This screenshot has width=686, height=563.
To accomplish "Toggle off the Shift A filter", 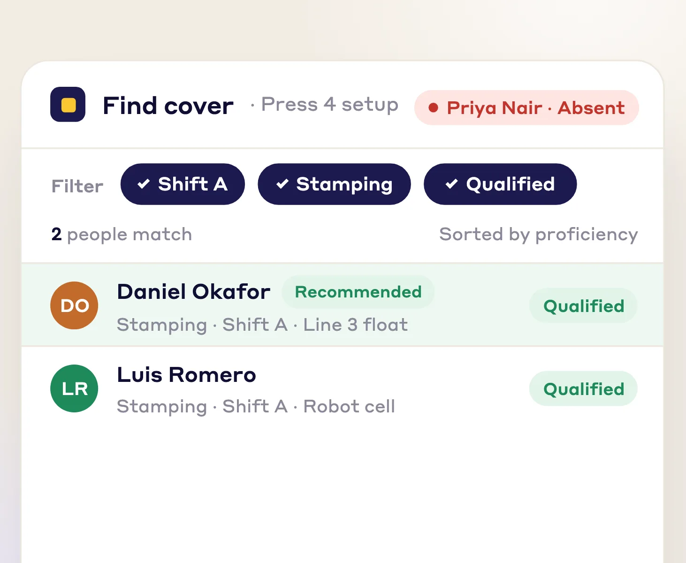I will 183,184.
